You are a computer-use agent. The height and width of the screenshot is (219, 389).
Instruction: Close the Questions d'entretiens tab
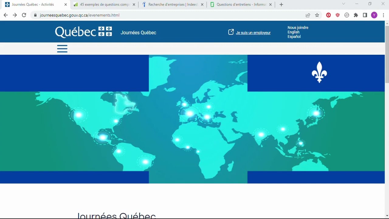coord(270,5)
